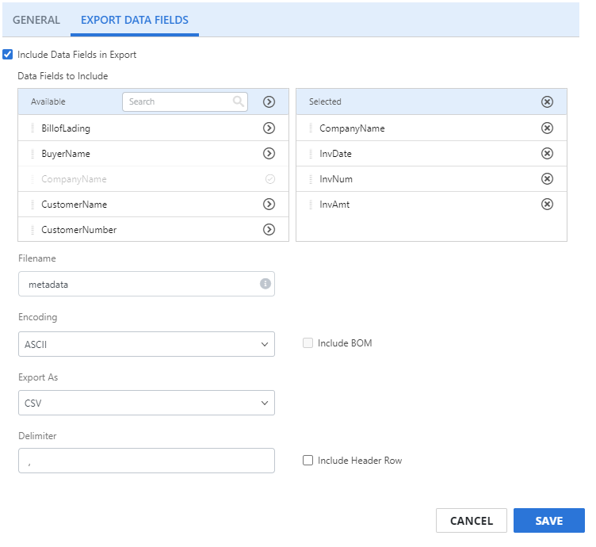596x547 pixels.
Task: Select the Export Data Fields tab
Action: [x=135, y=20]
